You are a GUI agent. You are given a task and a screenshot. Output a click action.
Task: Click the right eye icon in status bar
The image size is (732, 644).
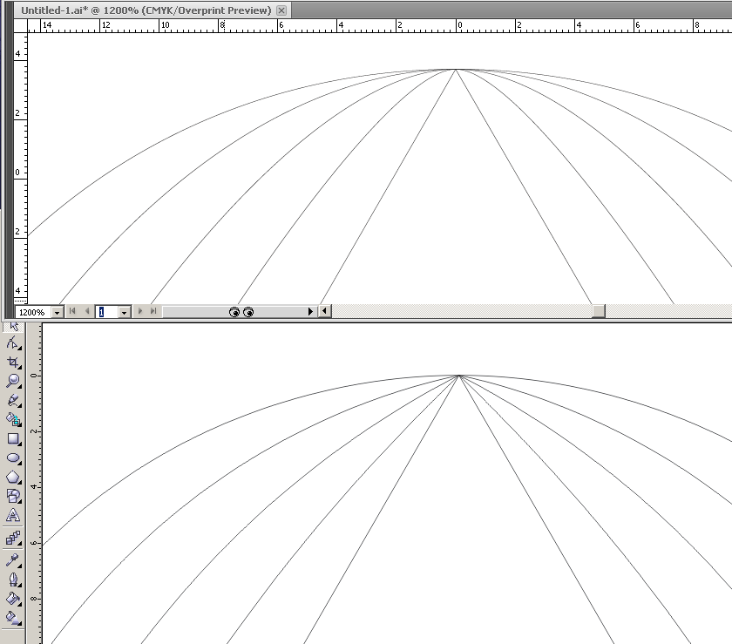248,312
